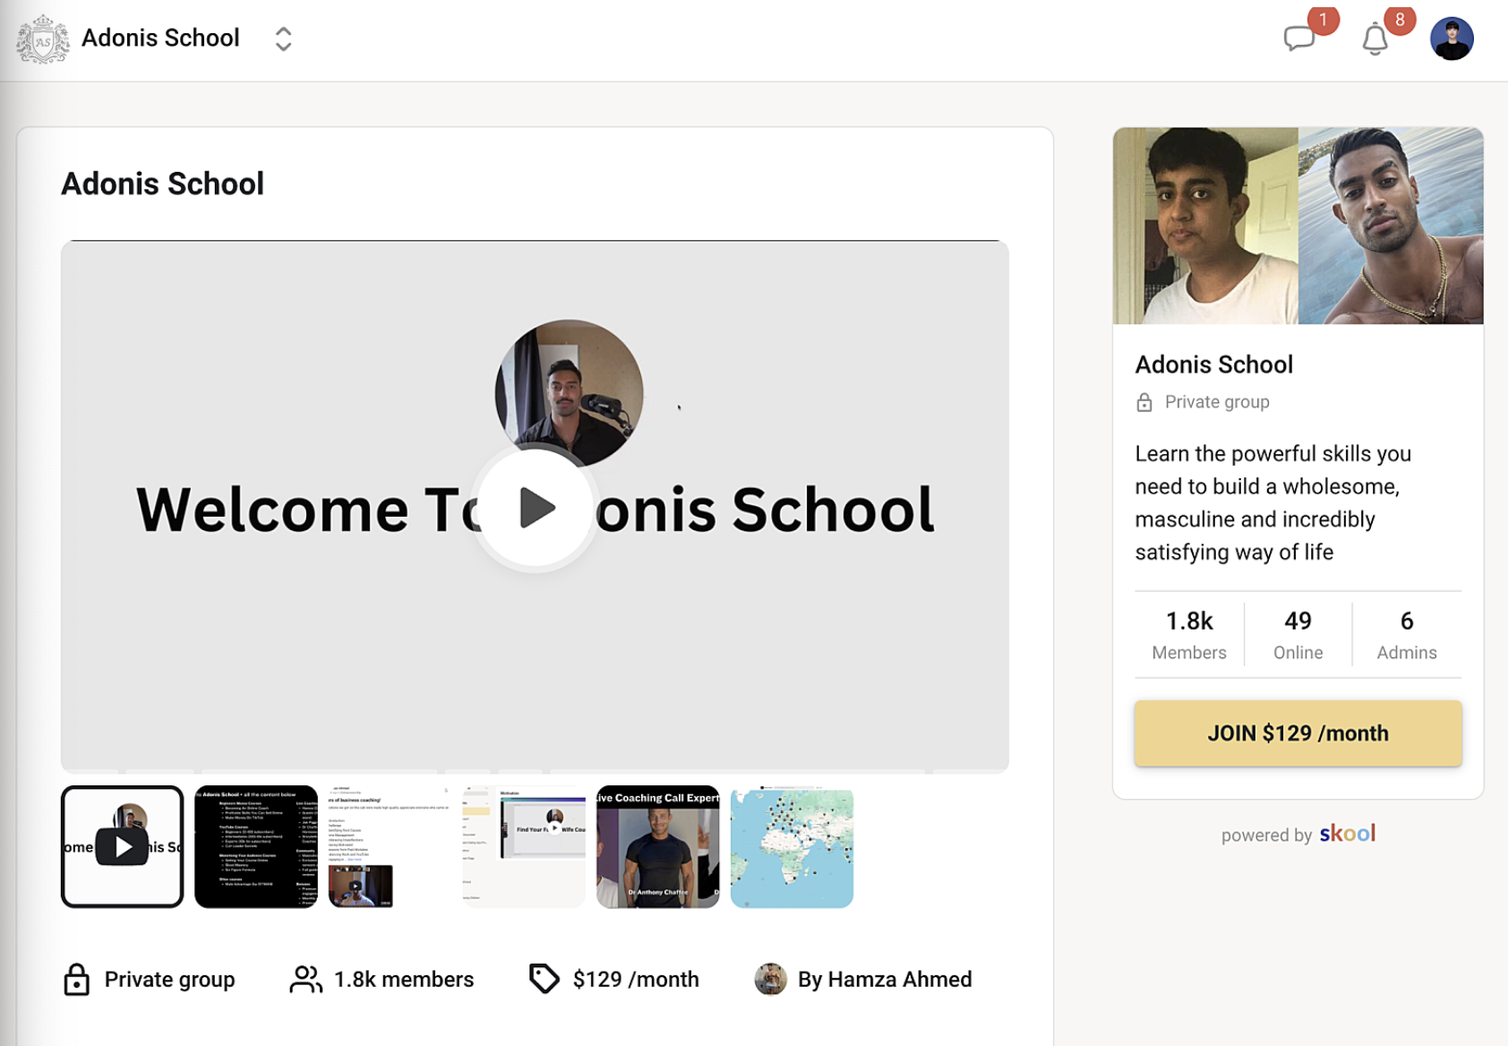The image size is (1508, 1046).
Task: Expand the group switcher chevrons
Action: (x=283, y=39)
